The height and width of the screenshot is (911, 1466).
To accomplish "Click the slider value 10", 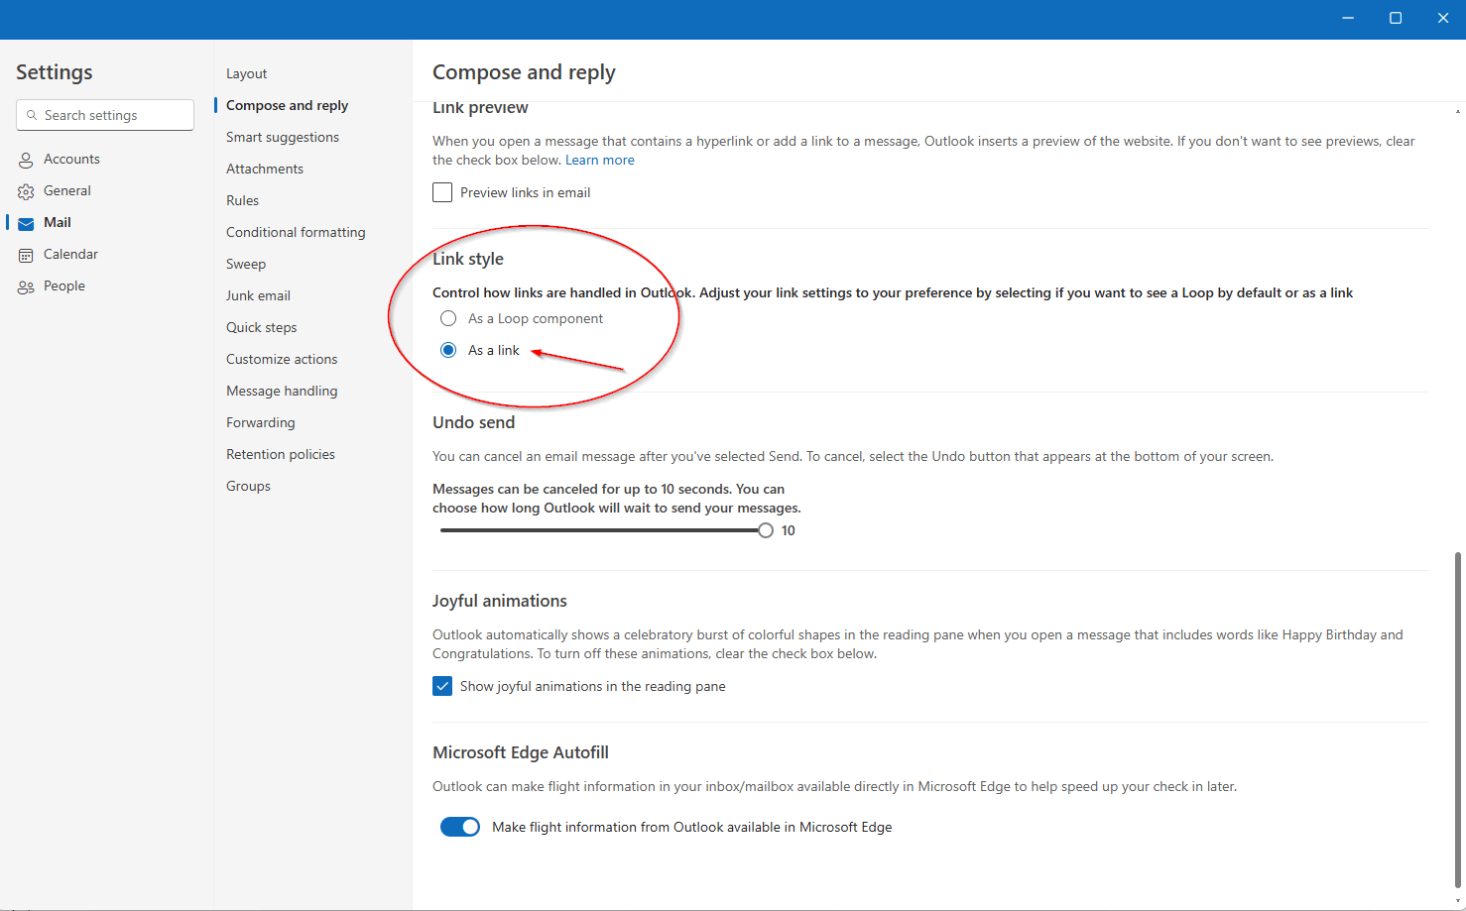I will point(789,530).
